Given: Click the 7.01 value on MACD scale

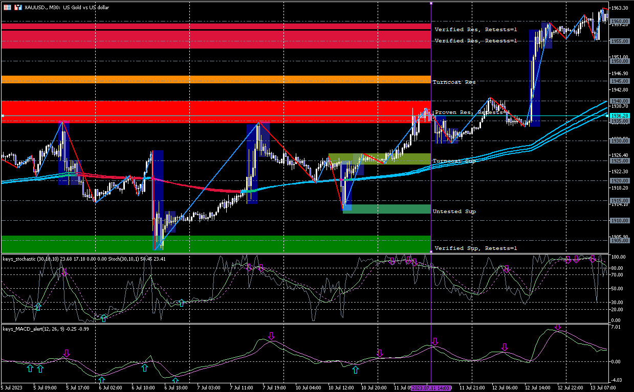Looking at the screenshot, I should click(616, 327).
